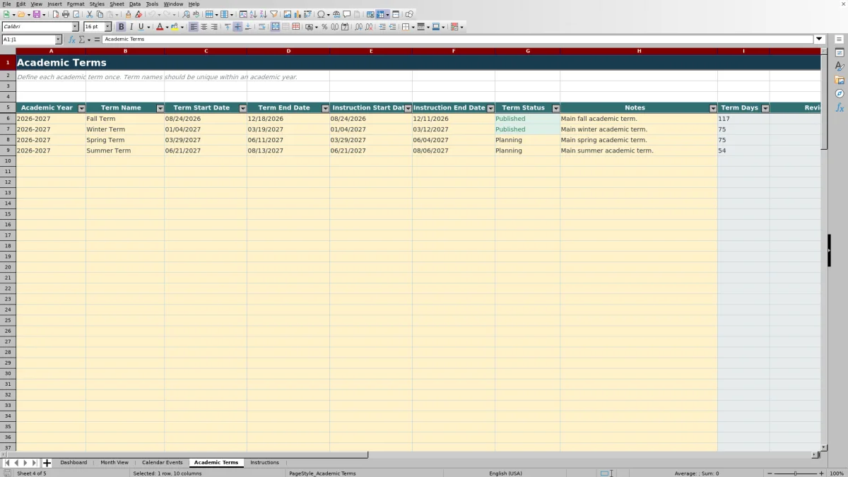Image resolution: width=848 pixels, height=477 pixels.
Task: Open the sidebar Navigator compass icon
Action: [840, 93]
